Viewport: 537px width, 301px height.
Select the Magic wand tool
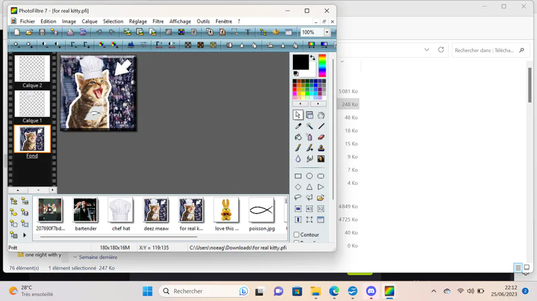click(x=309, y=126)
